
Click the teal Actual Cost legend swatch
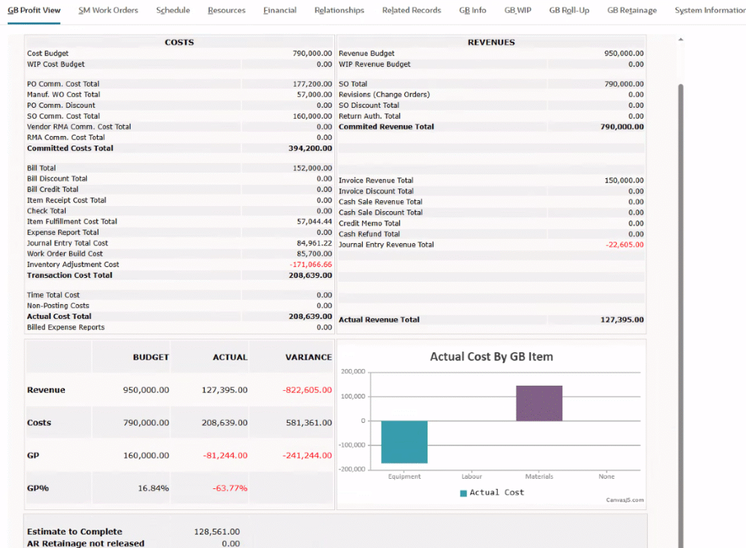tap(463, 493)
